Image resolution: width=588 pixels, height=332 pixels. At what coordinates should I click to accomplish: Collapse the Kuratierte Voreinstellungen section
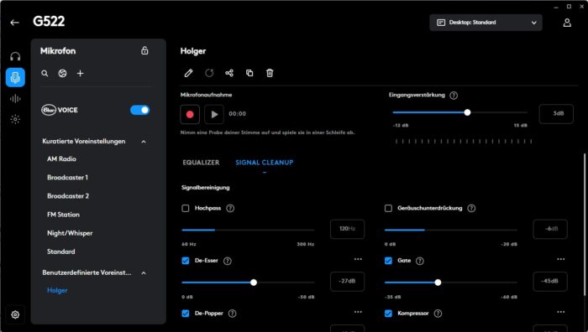(x=144, y=142)
